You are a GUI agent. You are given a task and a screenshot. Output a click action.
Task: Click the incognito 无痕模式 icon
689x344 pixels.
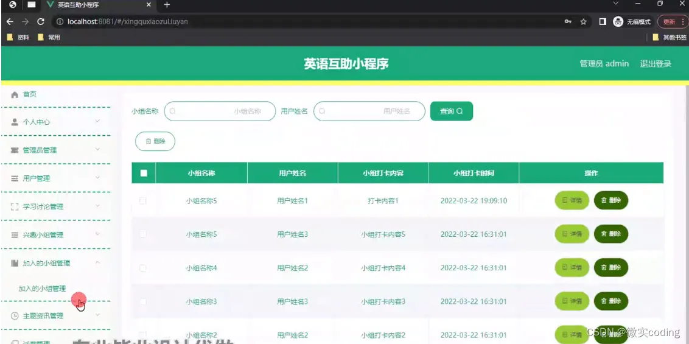pos(618,21)
